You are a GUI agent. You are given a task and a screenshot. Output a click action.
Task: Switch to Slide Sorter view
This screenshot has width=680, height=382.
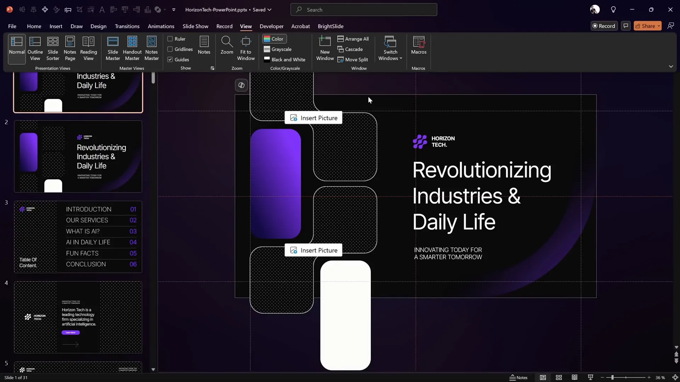pyautogui.click(x=52, y=48)
